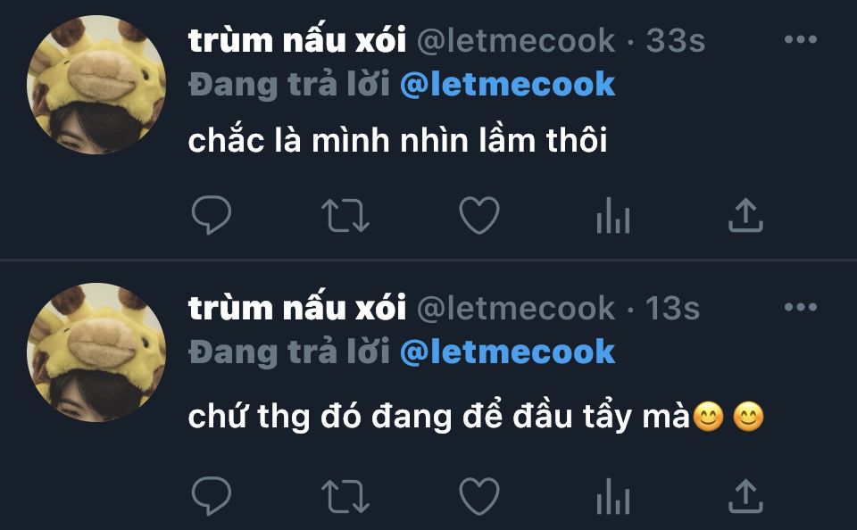Open tweet text "chứ thg đó đang để đầu tẩy mà"

click(x=439, y=417)
